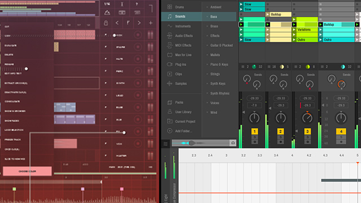The width and height of the screenshot is (361, 203).
Task: Choose Duplicate from the context menu
Action: 11,46
